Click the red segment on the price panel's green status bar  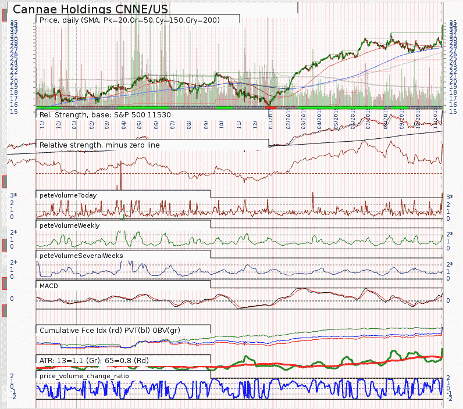pos(271,107)
